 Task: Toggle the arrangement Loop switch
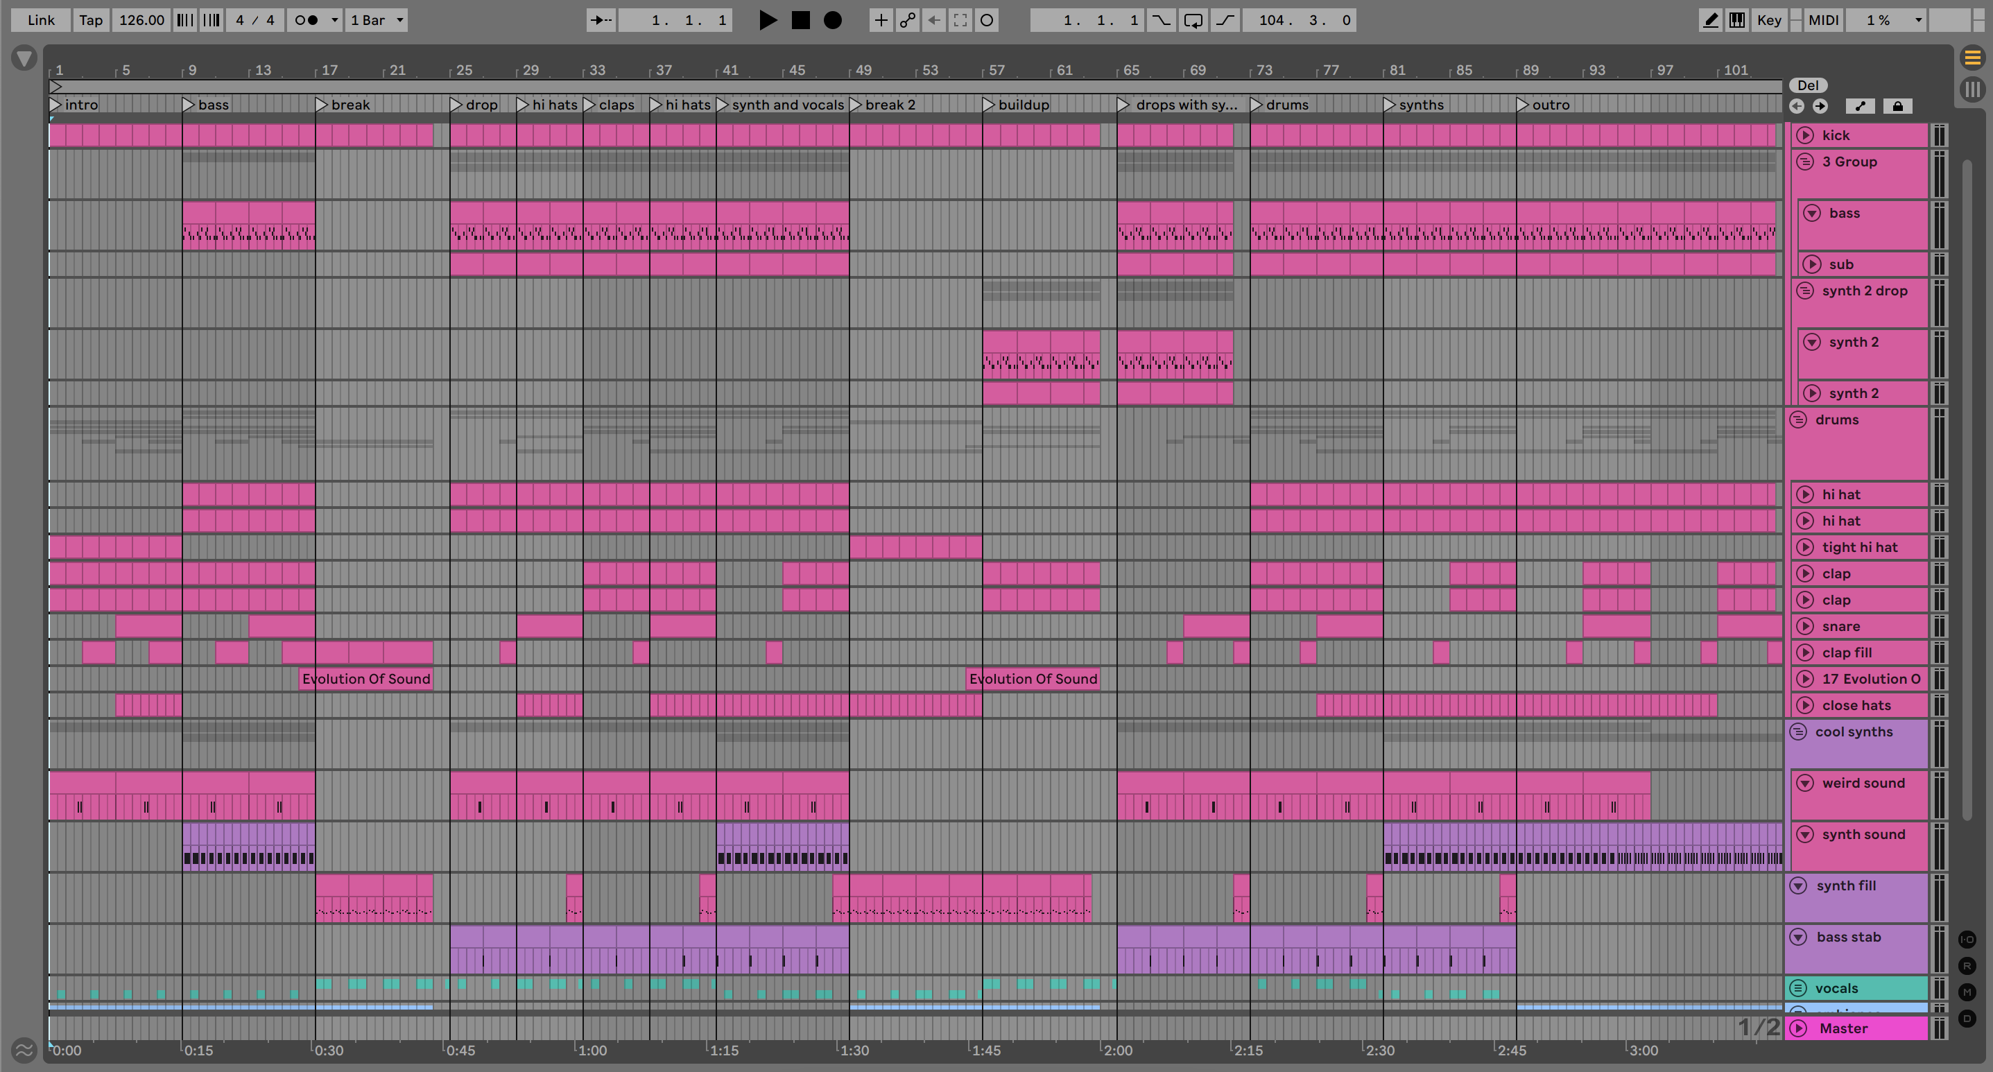click(x=1193, y=20)
